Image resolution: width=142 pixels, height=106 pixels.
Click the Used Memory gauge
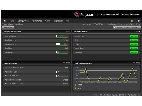62,44
